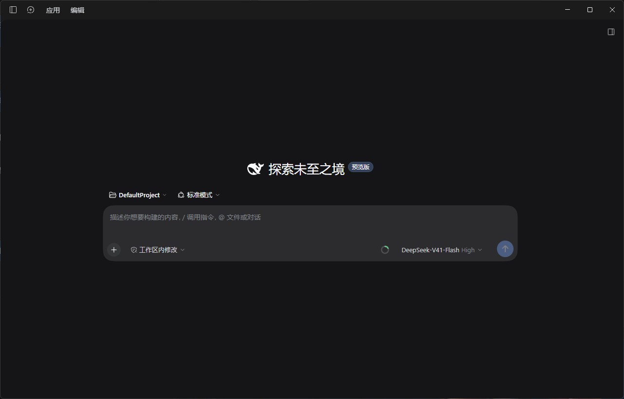Open the 应用 menu

[53, 10]
